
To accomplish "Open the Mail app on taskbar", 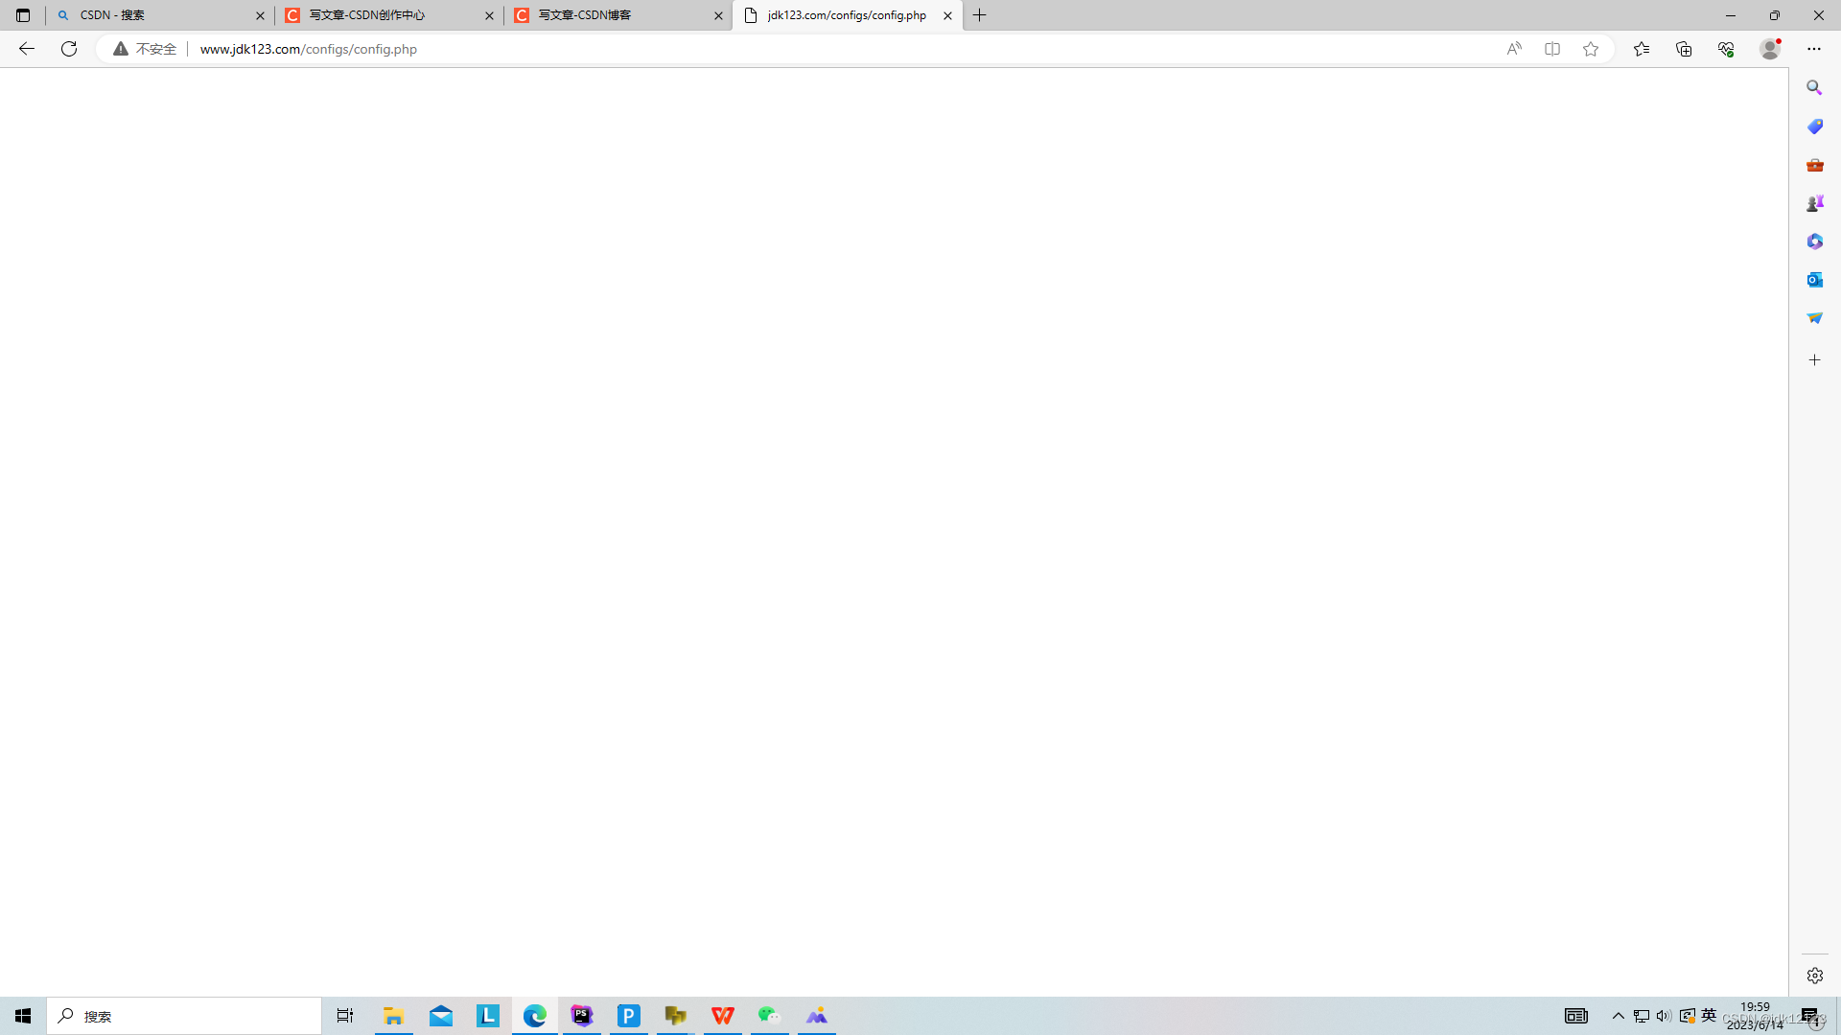I will (441, 1016).
